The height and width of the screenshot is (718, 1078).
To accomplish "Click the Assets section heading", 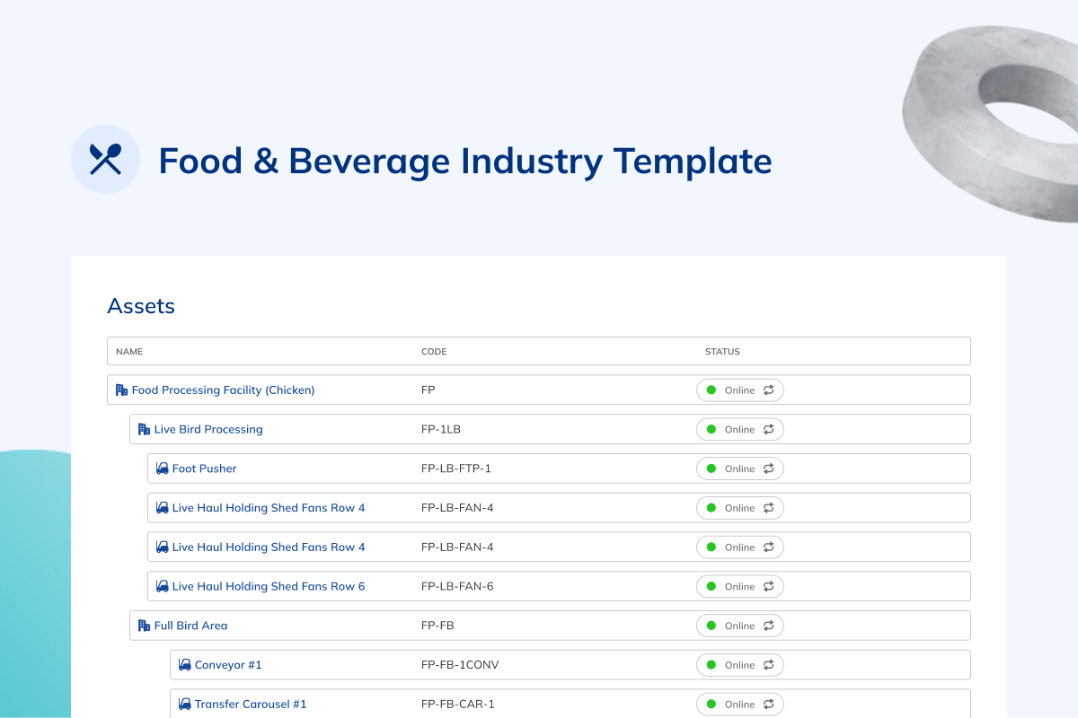I will (141, 306).
